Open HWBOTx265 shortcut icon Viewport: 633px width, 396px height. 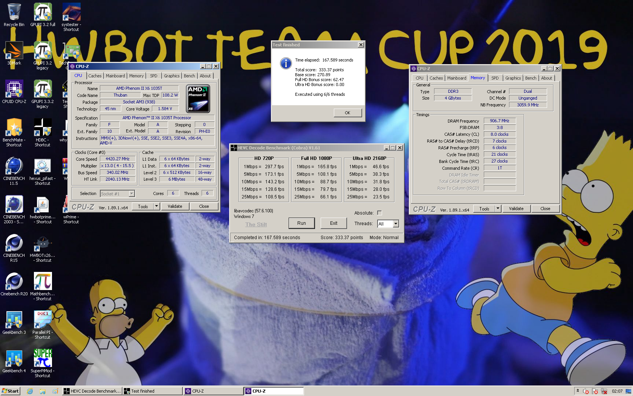[x=43, y=248]
